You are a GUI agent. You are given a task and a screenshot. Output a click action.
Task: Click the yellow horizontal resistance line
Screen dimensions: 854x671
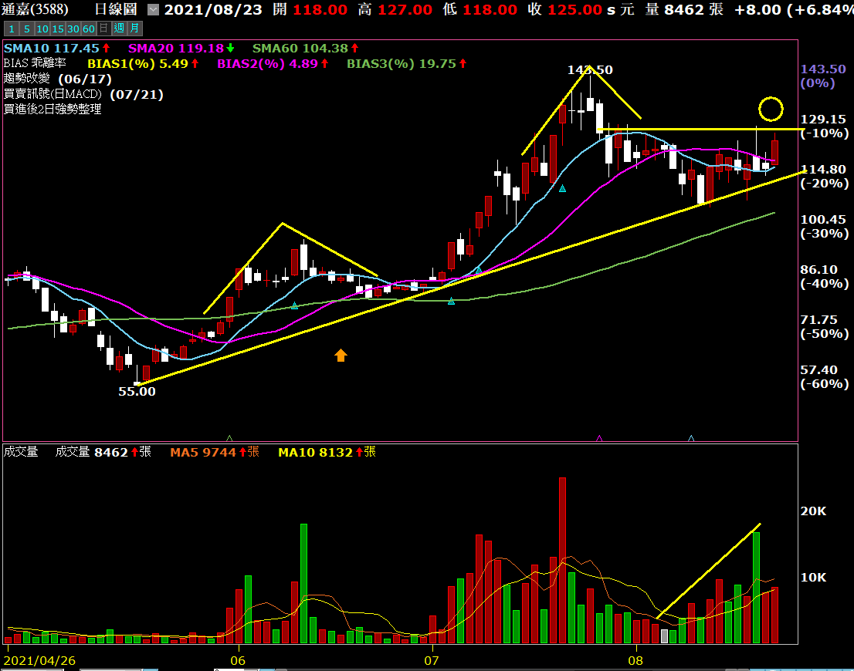pyautogui.click(x=695, y=128)
